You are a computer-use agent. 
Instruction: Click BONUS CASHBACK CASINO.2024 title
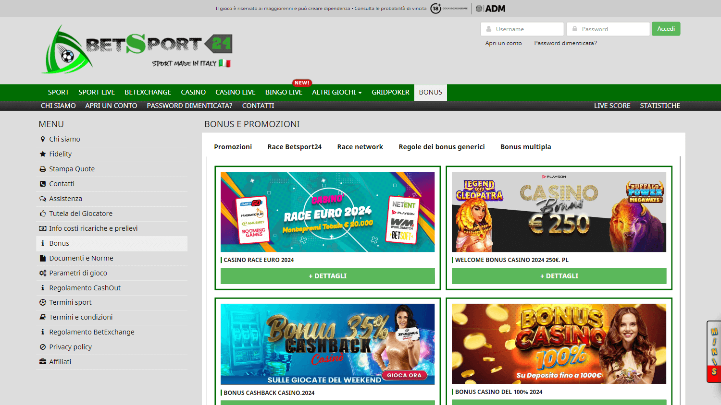269,393
